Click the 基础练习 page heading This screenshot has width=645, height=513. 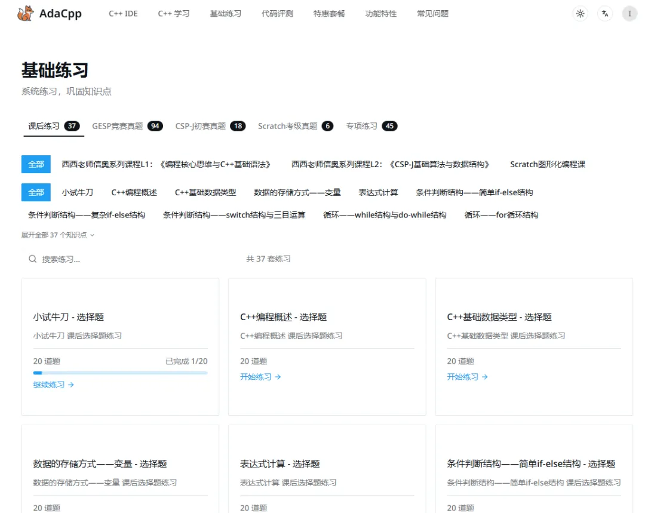tap(55, 70)
